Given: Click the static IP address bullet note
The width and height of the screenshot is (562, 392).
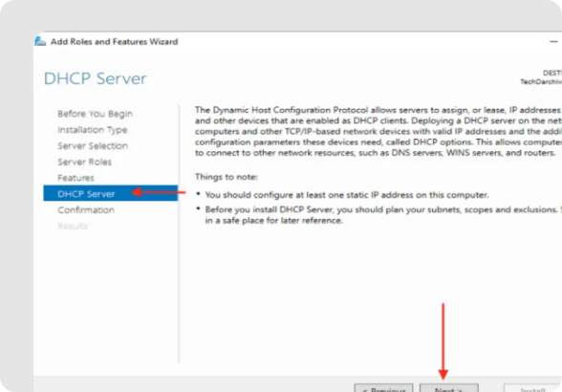Looking at the screenshot, I should coord(347,195).
